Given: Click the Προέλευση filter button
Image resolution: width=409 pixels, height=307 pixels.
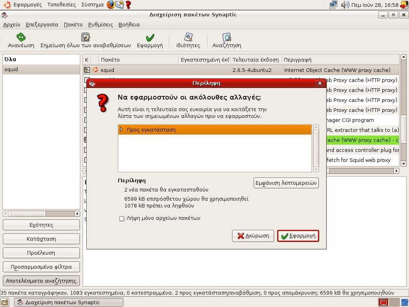Looking at the screenshot, I should tap(41, 253).
